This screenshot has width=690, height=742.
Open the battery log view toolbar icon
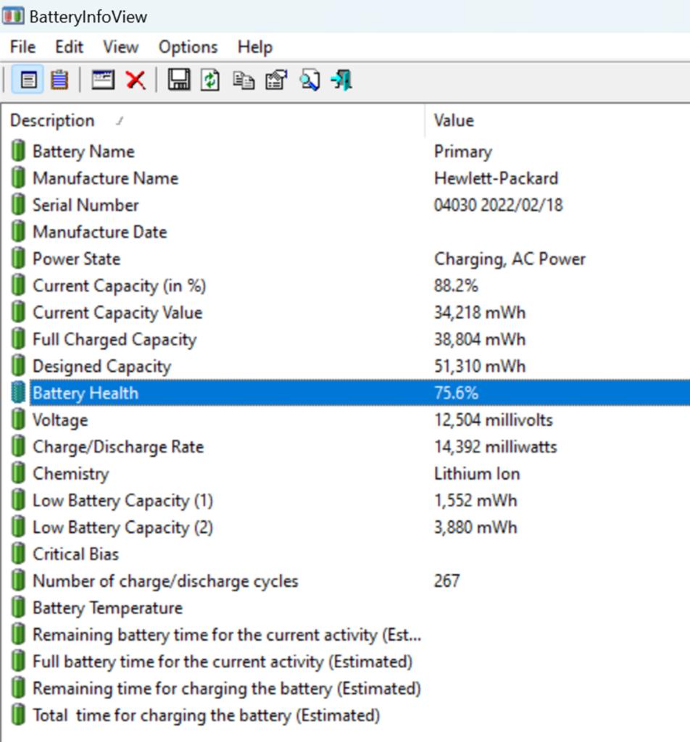pos(59,80)
